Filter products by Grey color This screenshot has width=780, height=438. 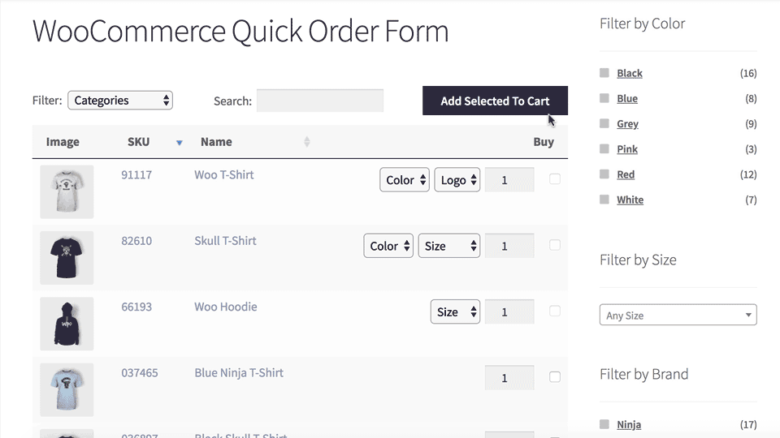click(x=627, y=124)
